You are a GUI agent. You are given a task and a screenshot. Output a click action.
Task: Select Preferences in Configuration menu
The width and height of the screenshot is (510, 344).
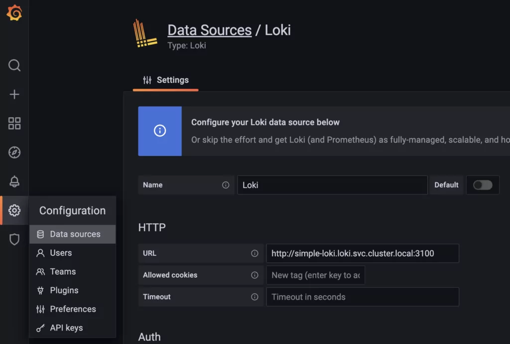click(x=73, y=309)
